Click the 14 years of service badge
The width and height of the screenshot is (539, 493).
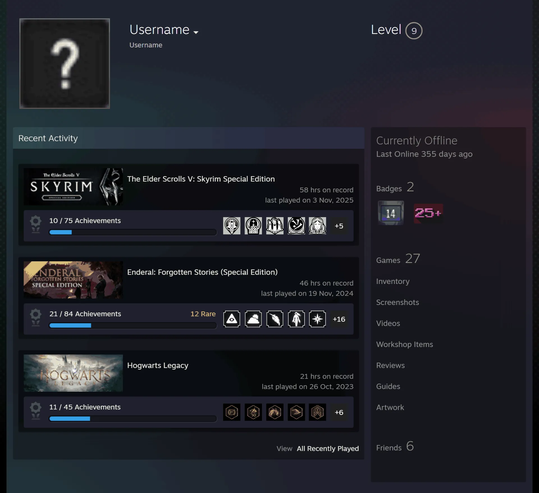[x=391, y=213]
